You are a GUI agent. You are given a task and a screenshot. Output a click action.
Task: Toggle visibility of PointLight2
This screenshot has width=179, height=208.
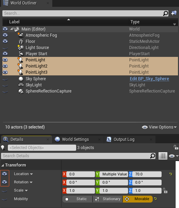[x=5, y=66]
